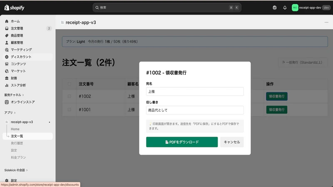Open the ホーム home icon
333x187 pixels.
(7, 21)
